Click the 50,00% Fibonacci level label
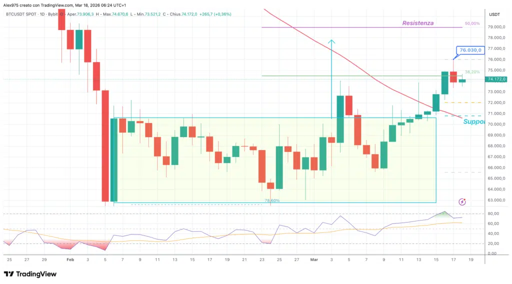The image size is (512, 284). tap(472, 23)
